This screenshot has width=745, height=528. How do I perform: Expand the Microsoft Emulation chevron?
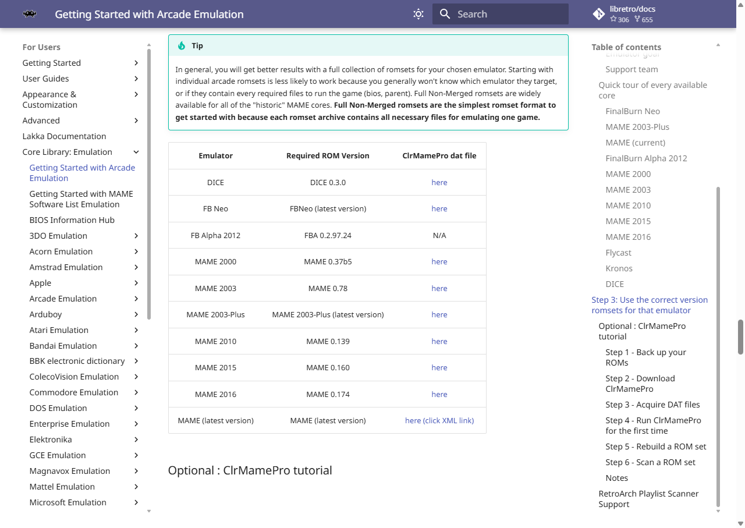click(136, 502)
